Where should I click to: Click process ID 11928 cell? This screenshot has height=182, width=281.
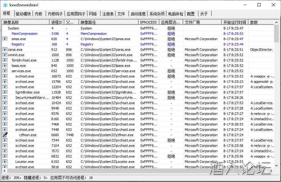pyautogui.click(x=56, y=92)
